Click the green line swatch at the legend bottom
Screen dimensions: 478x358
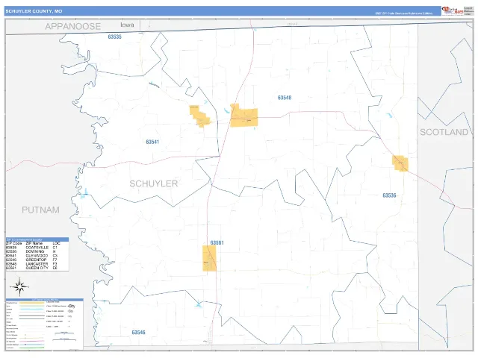[31, 348]
